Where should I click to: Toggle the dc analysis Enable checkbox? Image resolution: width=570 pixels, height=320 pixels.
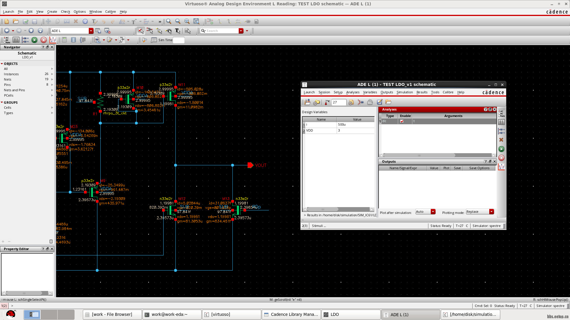[x=402, y=121]
